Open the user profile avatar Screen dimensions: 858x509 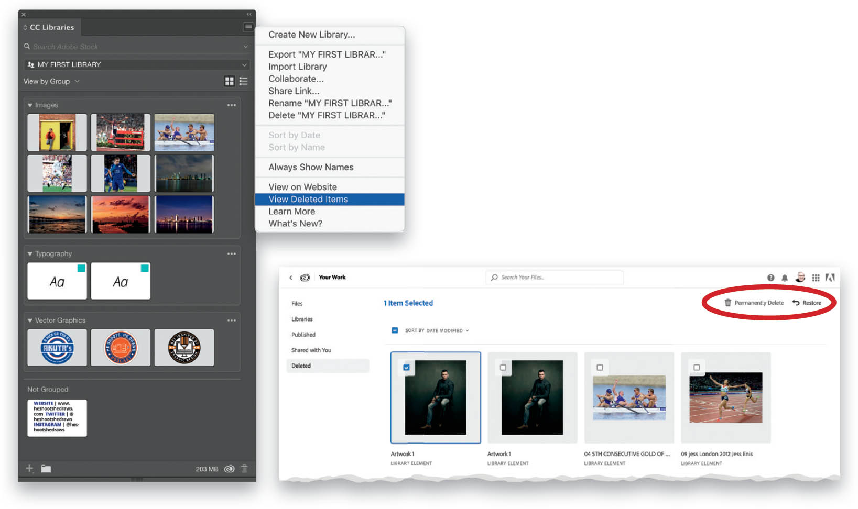pyautogui.click(x=800, y=277)
